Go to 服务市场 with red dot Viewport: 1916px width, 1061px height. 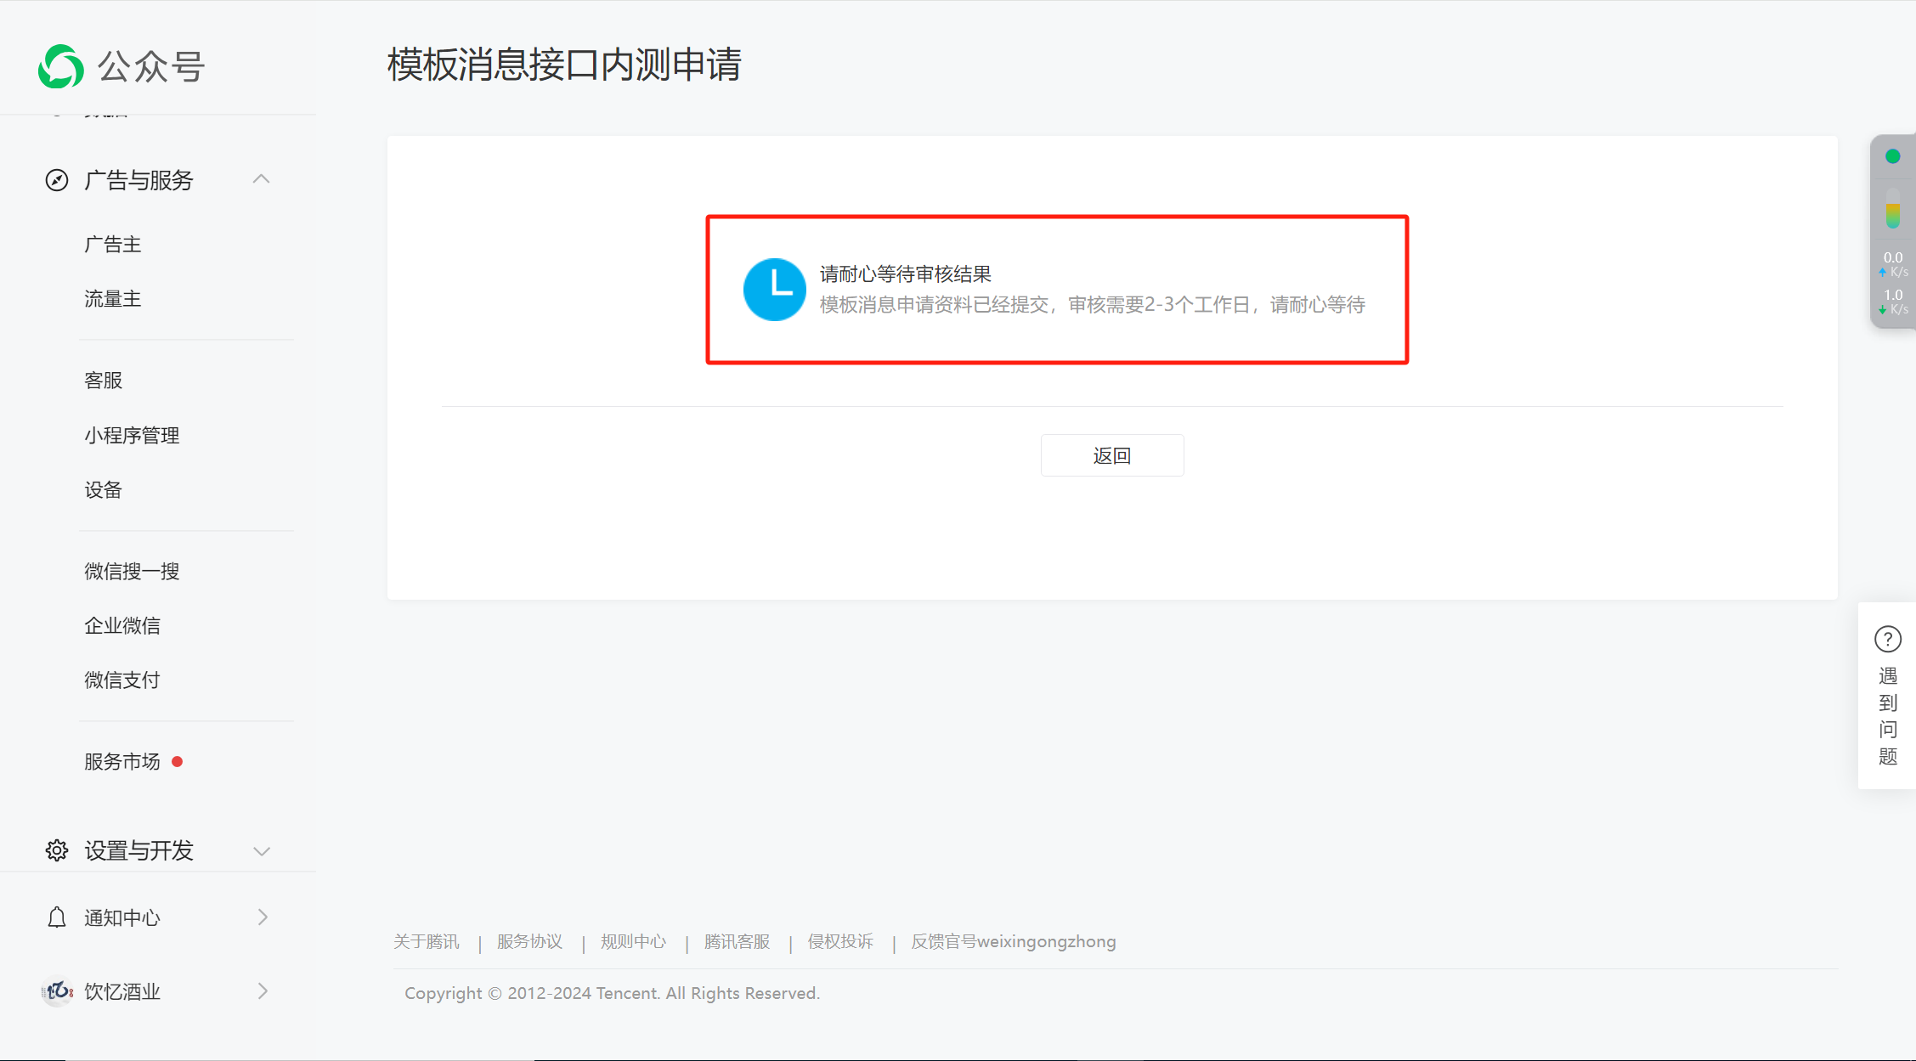(122, 762)
